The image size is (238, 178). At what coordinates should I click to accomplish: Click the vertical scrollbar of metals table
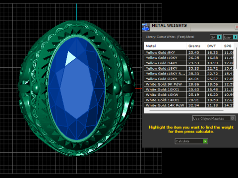[x=237, y=58]
